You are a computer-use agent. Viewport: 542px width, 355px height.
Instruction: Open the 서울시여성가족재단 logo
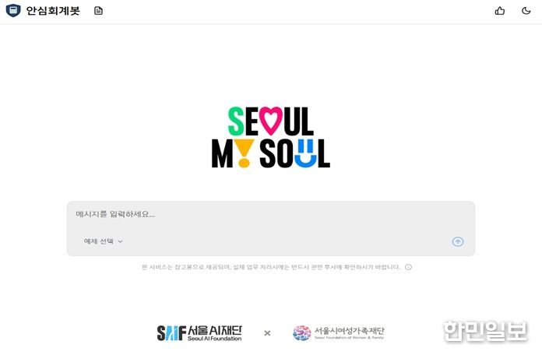click(x=339, y=333)
